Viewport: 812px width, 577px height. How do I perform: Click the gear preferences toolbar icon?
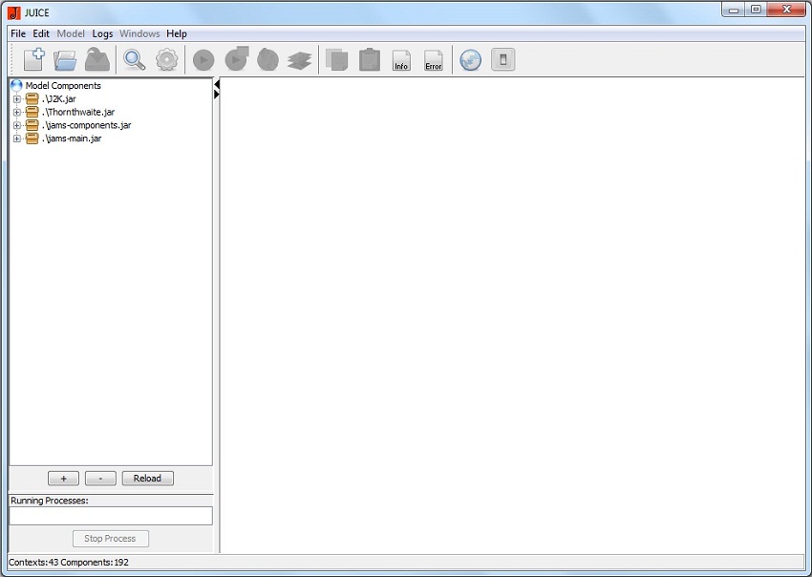click(167, 60)
